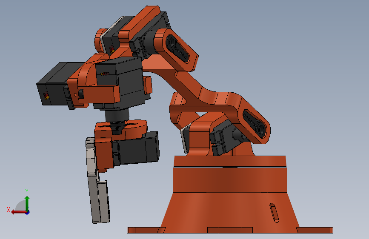Screen dimensions: 369x239
Task: Select the upper black elbow servo at arm top
Action: pos(151,35)
